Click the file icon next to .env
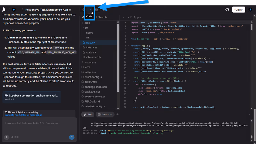Screen dimensions: 256x144 click(83, 67)
